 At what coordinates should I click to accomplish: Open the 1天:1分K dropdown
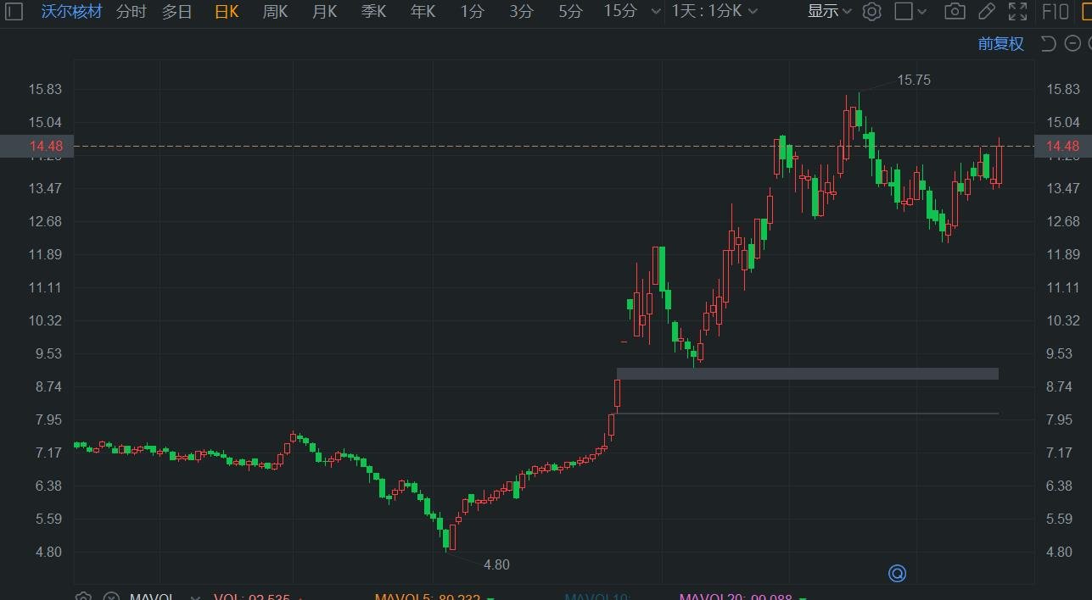coord(714,12)
